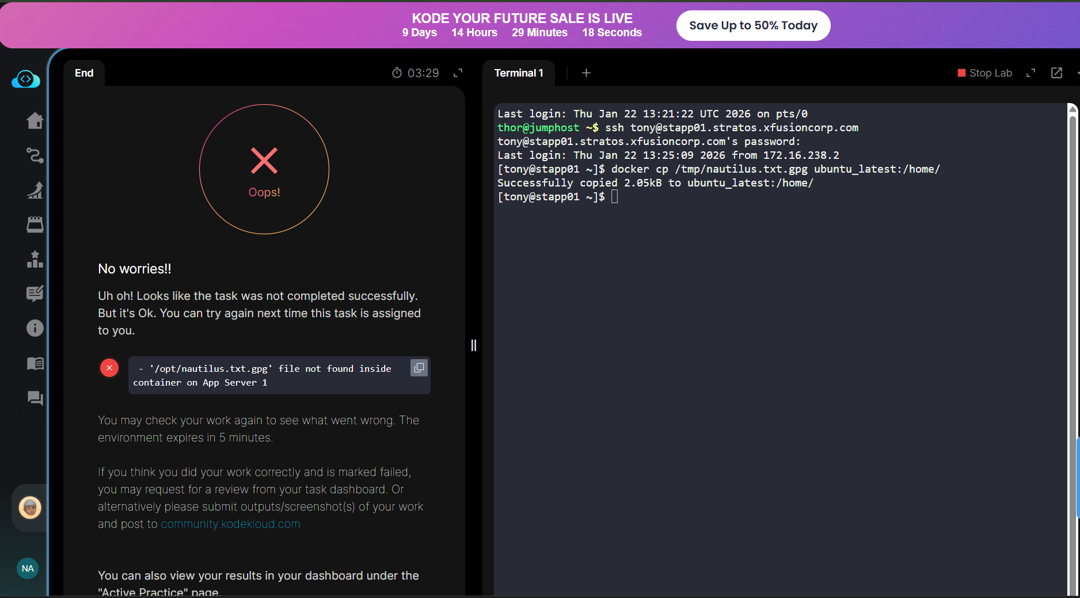The width and height of the screenshot is (1080, 598).
Task: Open the terminal in a new window
Action: pos(1056,73)
